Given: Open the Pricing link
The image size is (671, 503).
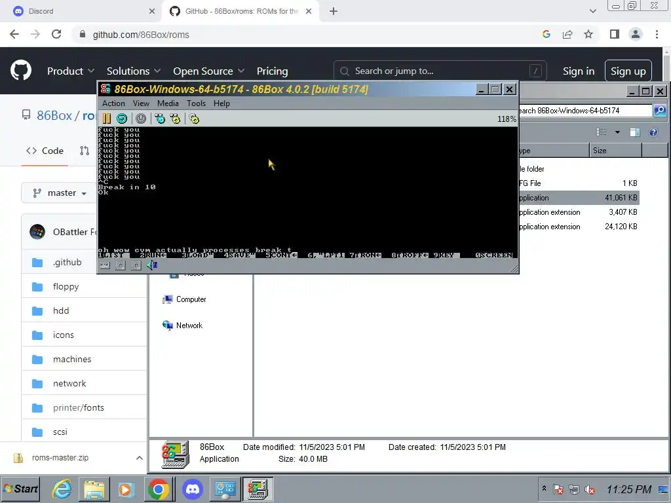Looking at the screenshot, I should (272, 71).
